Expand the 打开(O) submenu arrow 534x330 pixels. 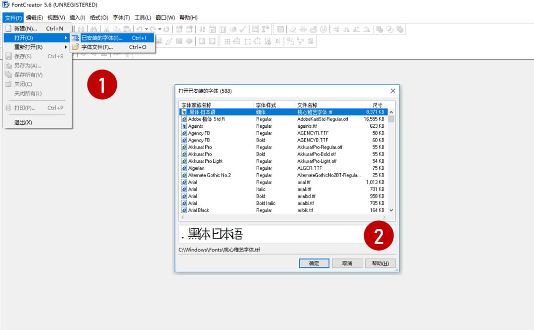[66, 37]
